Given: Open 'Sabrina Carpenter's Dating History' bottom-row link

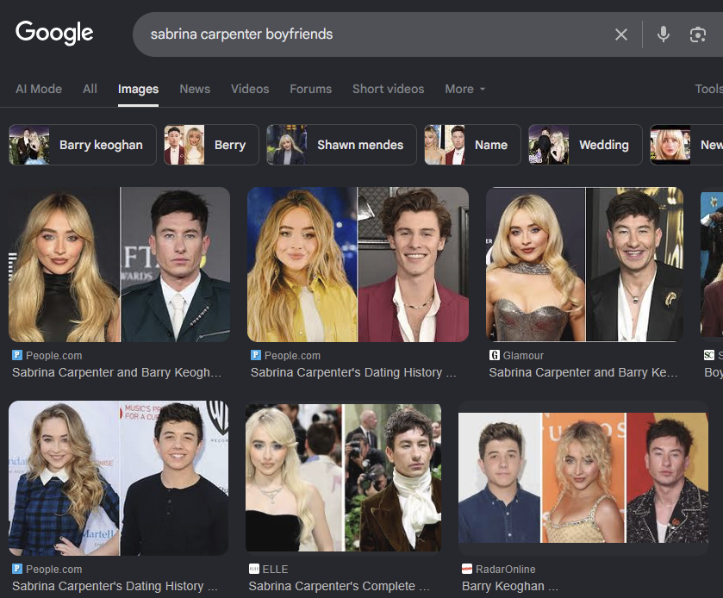Looking at the screenshot, I should pyautogui.click(x=115, y=586).
